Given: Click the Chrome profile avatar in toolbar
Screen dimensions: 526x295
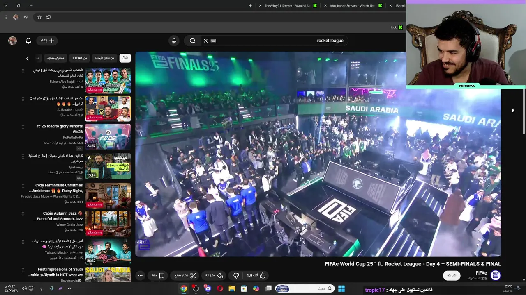Looking at the screenshot, I should (x=16, y=17).
